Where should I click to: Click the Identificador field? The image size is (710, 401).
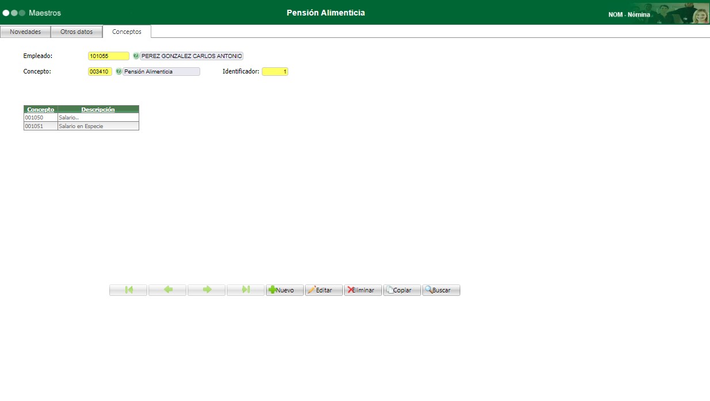(275, 72)
